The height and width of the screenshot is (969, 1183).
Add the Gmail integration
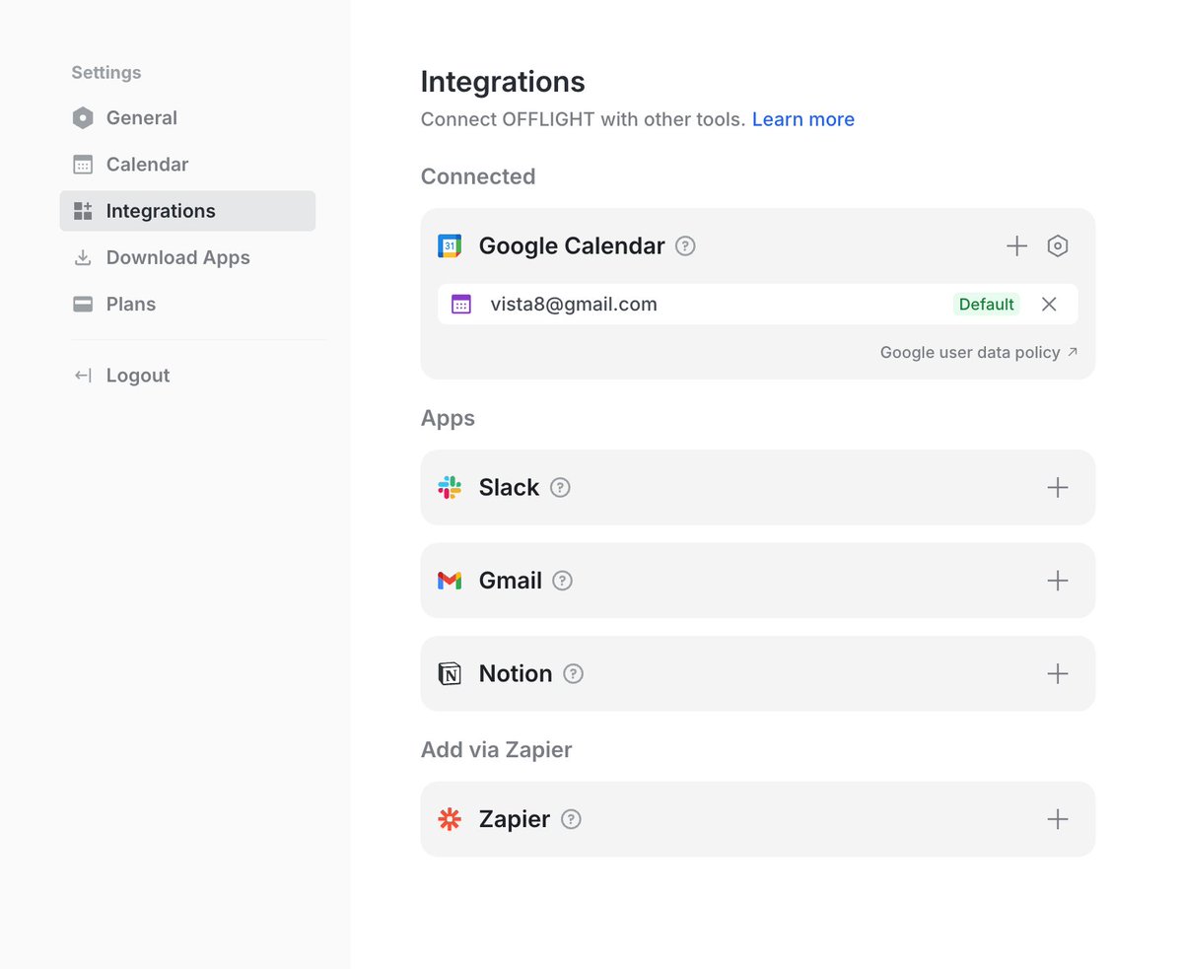tap(1057, 581)
